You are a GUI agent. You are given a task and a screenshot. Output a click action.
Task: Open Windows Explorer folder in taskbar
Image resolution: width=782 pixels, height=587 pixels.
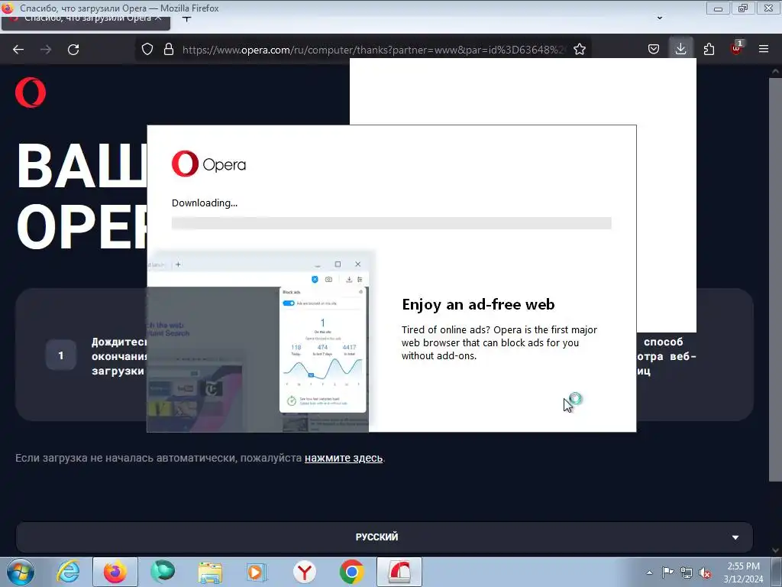point(210,572)
